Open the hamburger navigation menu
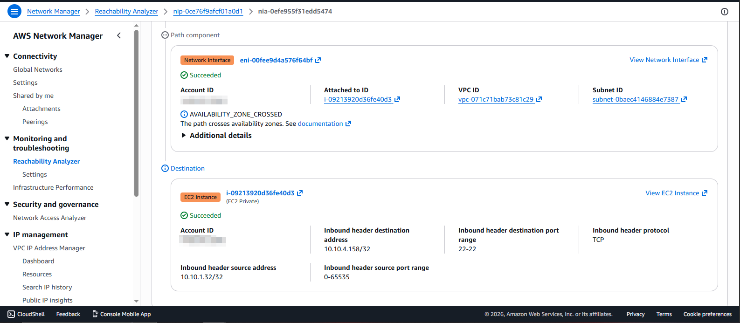740x323 pixels. (14, 11)
